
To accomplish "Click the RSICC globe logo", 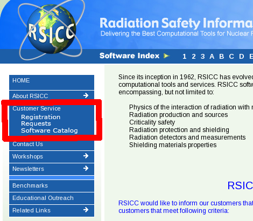I will pos(51,30).
